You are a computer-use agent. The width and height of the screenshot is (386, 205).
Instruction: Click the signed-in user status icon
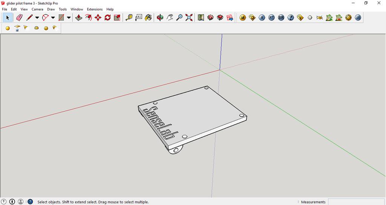(21, 202)
